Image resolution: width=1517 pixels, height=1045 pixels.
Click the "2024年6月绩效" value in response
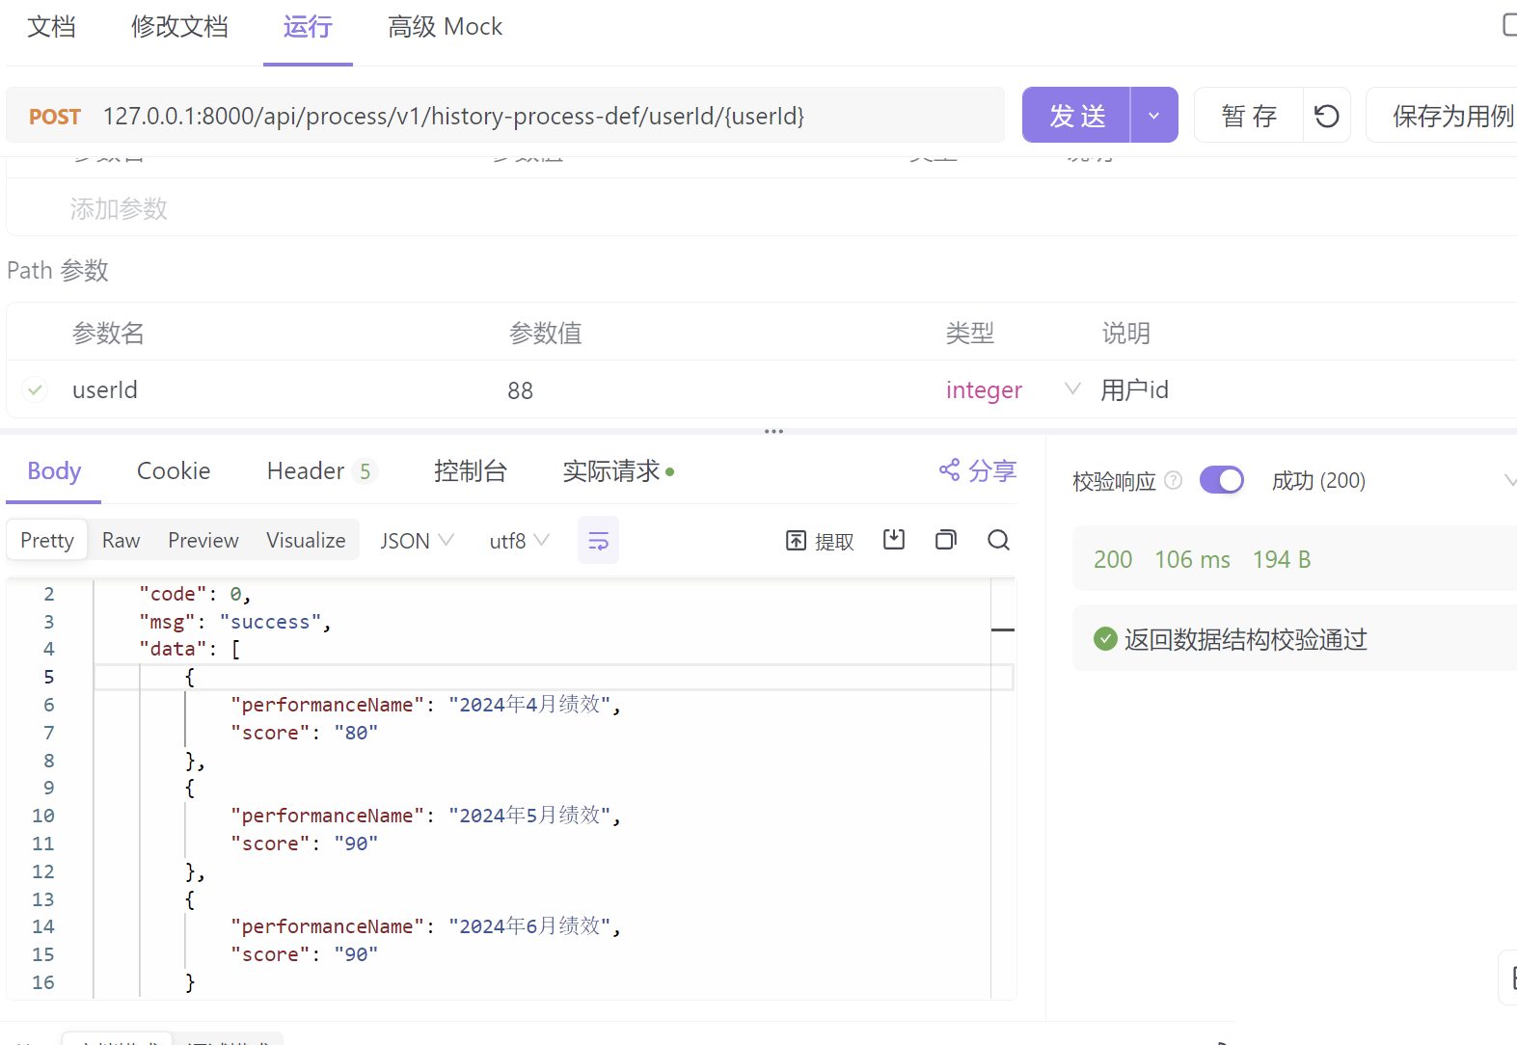click(528, 926)
